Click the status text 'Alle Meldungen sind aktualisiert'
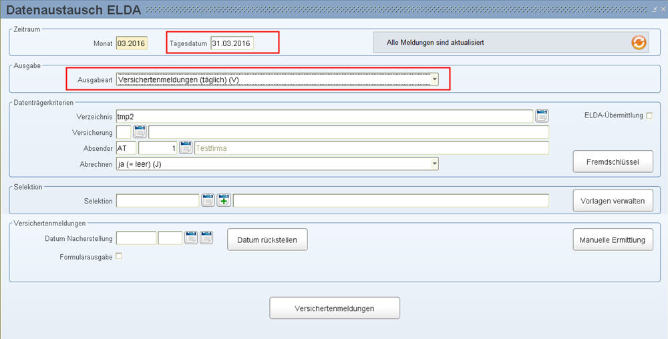 point(435,43)
